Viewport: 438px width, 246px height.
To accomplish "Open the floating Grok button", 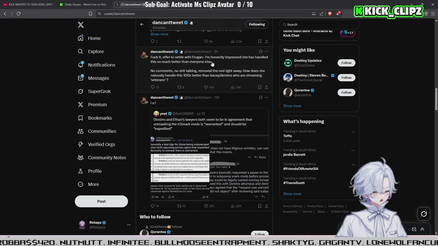I will tap(424, 214).
